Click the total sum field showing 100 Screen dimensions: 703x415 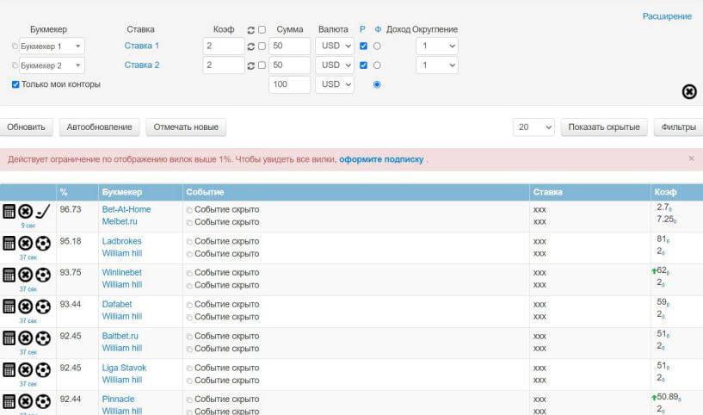tap(290, 84)
